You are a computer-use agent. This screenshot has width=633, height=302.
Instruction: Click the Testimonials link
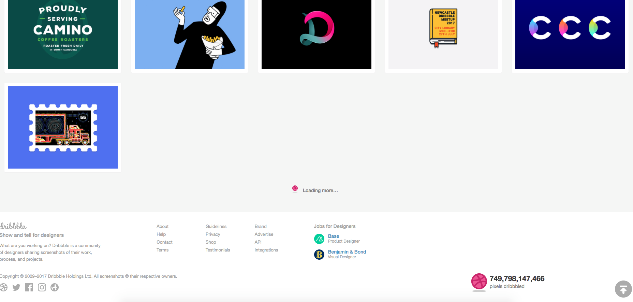click(x=218, y=250)
